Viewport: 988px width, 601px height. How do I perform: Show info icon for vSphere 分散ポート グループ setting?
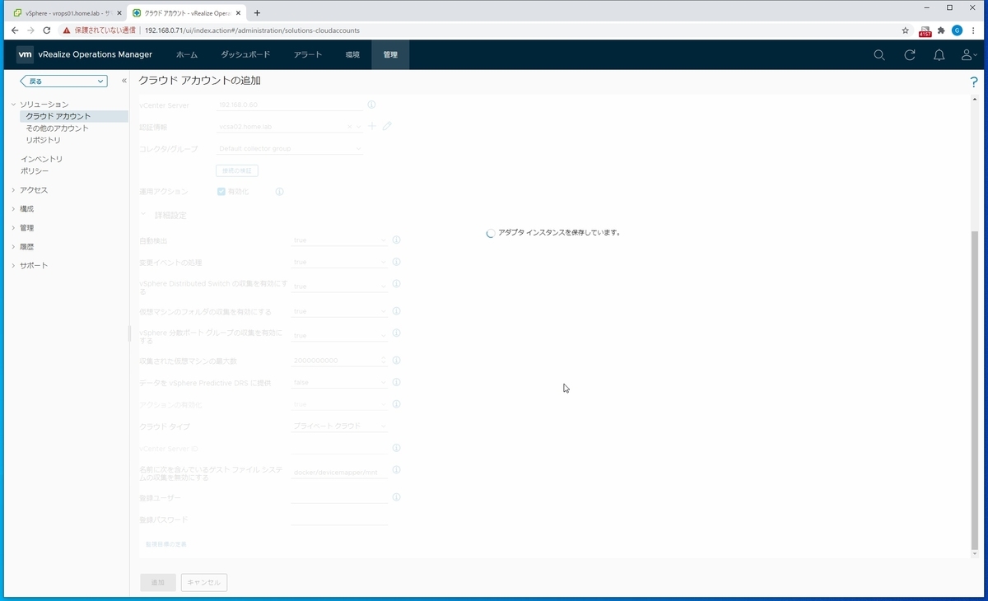(x=396, y=333)
